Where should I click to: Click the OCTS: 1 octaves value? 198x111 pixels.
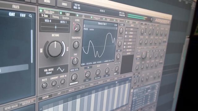pos(63,22)
